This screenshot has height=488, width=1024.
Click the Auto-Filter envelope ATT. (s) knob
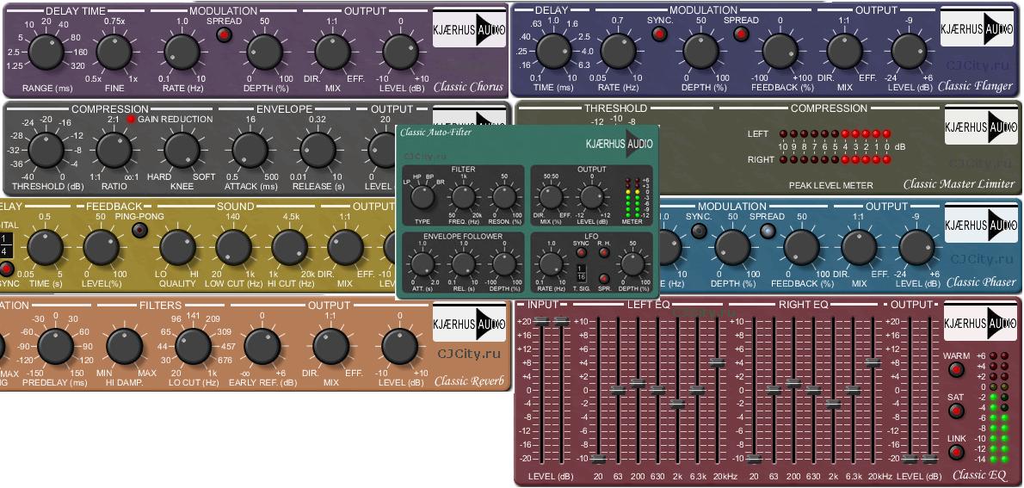(x=423, y=264)
